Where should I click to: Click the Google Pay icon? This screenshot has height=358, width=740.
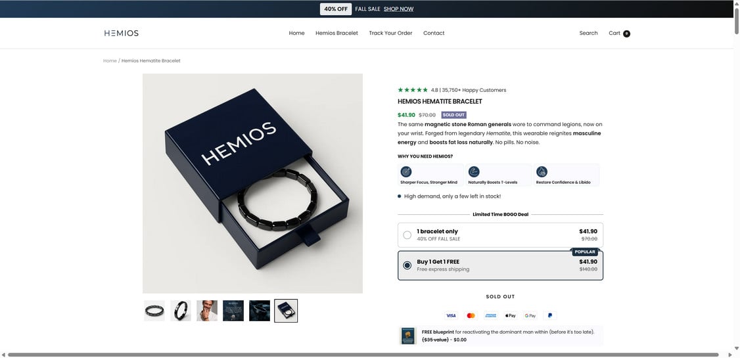pos(530,316)
